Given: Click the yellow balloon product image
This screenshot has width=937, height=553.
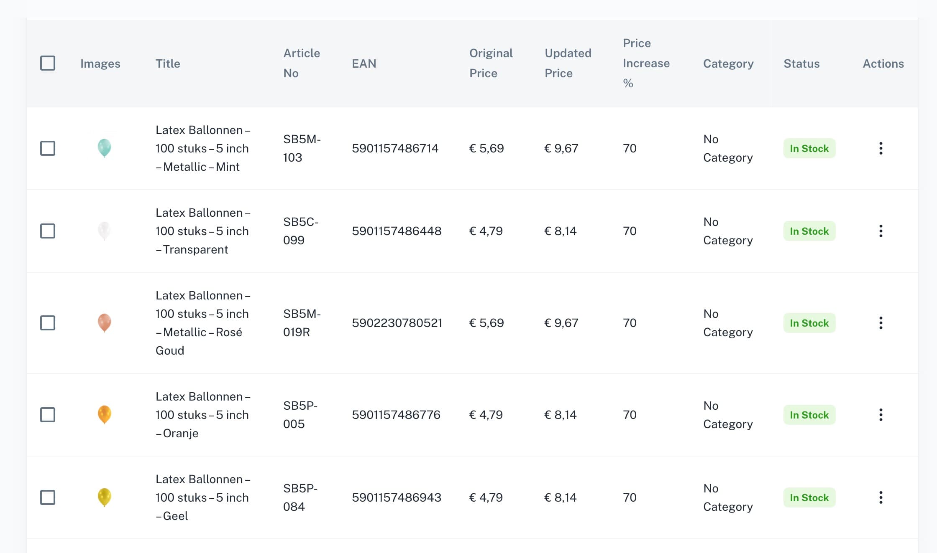Looking at the screenshot, I should (x=104, y=497).
